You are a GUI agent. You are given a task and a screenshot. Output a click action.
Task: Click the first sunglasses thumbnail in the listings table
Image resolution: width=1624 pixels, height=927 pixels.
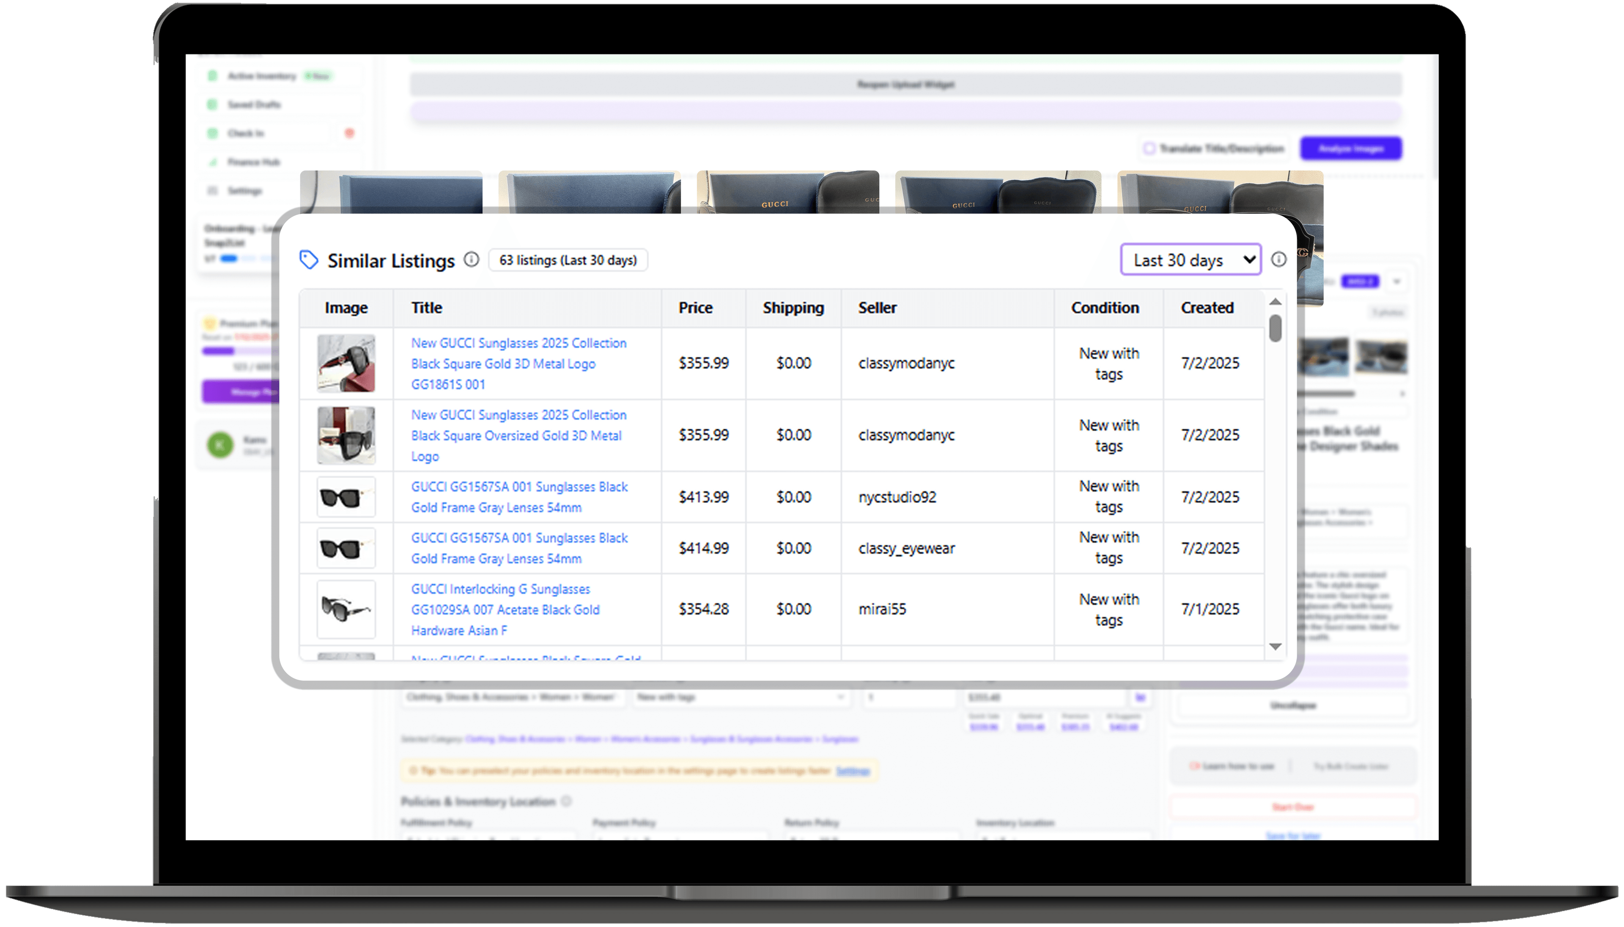346,363
